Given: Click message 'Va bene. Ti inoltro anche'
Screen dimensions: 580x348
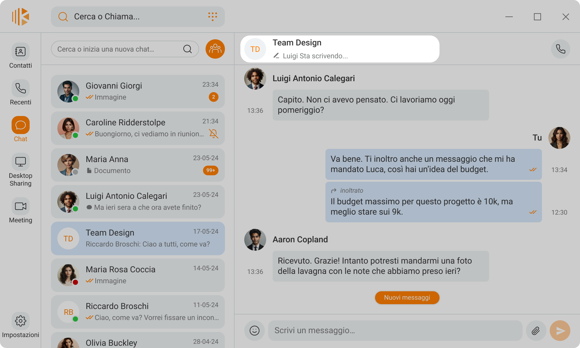Looking at the screenshot, I should tap(434, 164).
